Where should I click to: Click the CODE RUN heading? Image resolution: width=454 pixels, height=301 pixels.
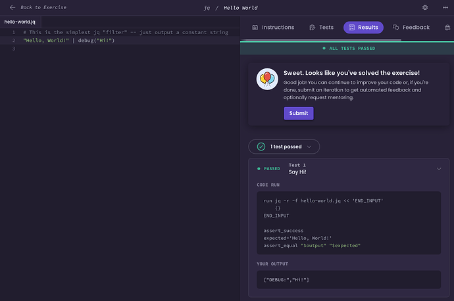coord(268,185)
